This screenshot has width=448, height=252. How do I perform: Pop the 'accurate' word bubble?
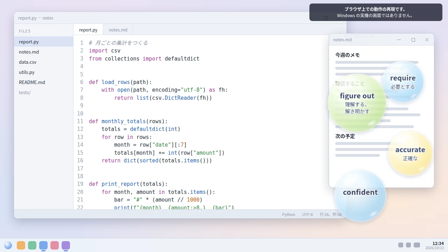(410, 153)
